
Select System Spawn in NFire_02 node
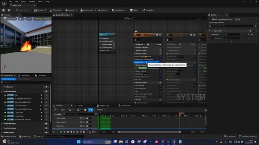point(107,44)
